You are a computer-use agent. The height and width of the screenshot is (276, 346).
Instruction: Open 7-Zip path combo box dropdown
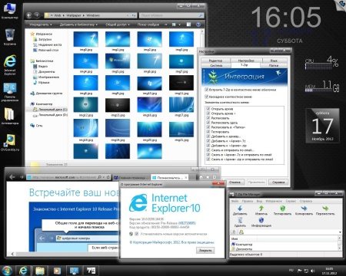(340, 232)
